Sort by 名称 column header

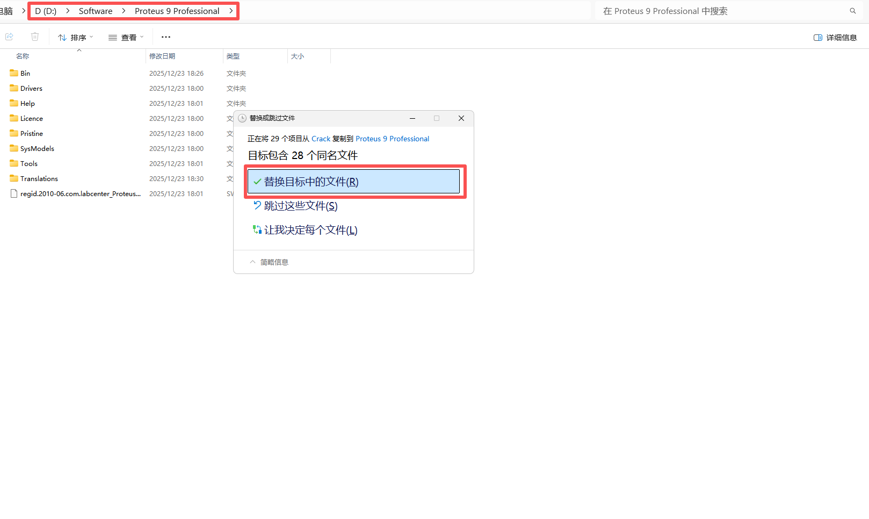pyautogui.click(x=23, y=56)
